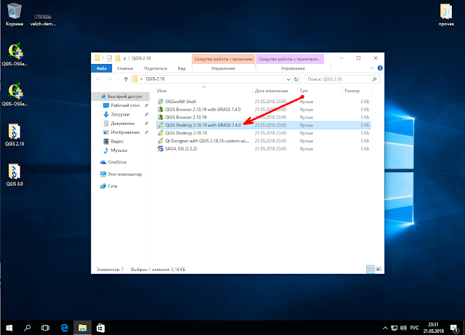This screenshot has height=335, width=465.
Task: Open the network status tray icon
Action: 394,328
